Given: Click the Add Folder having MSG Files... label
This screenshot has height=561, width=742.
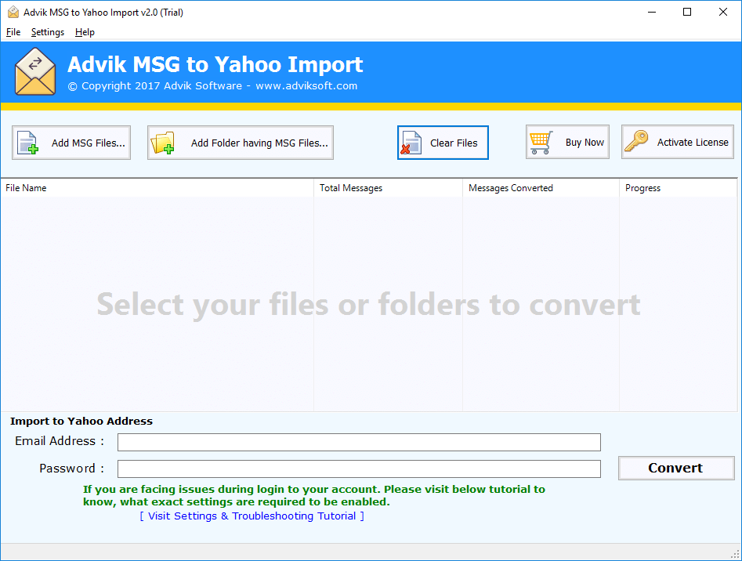Looking at the screenshot, I should (x=259, y=143).
